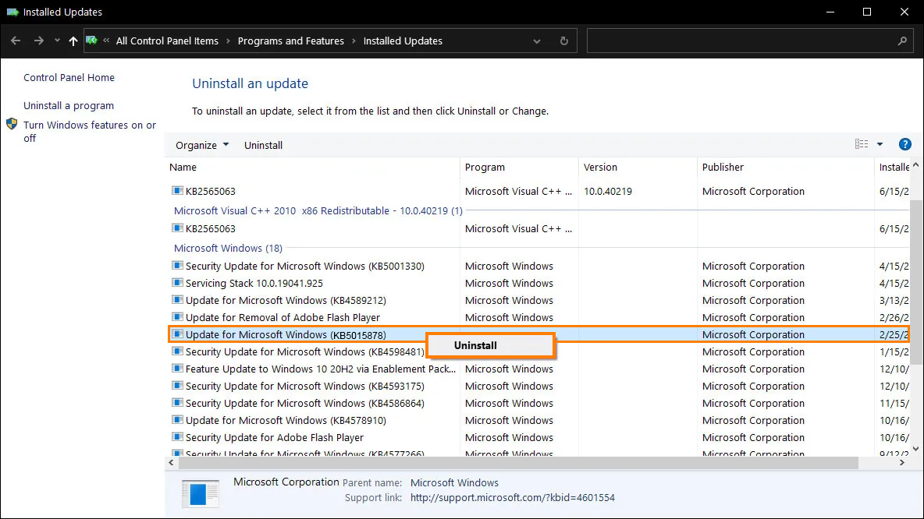The height and width of the screenshot is (519, 924).
Task: Click the search magnifier icon
Action: pos(902,41)
